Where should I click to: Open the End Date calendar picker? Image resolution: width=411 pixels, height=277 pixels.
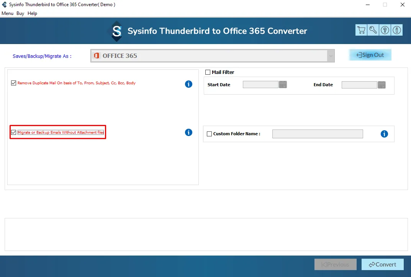click(x=382, y=85)
